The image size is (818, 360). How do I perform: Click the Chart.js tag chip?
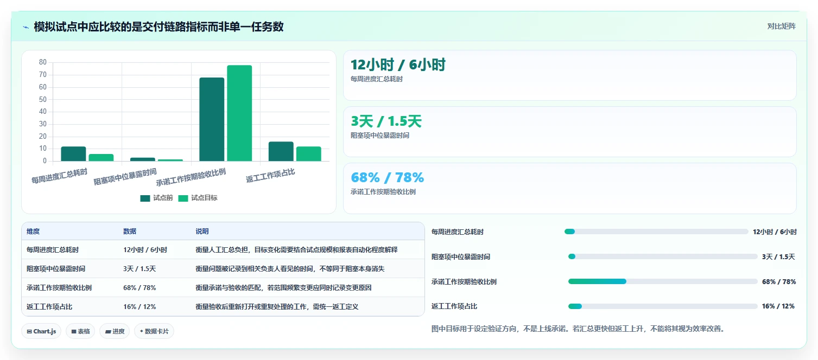point(41,331)
